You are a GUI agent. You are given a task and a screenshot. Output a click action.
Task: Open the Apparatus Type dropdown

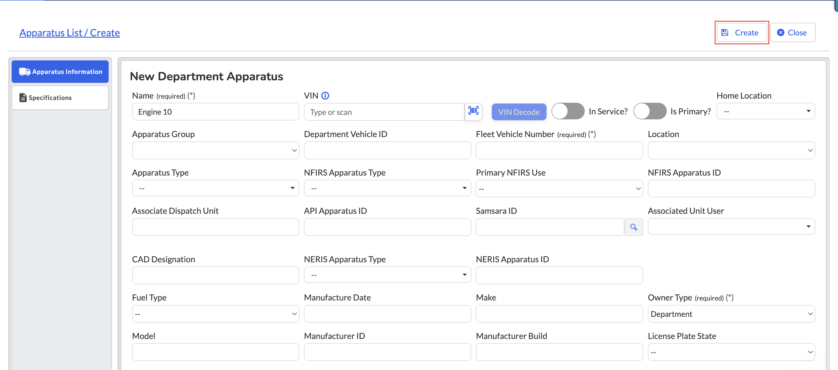[215, 188]
